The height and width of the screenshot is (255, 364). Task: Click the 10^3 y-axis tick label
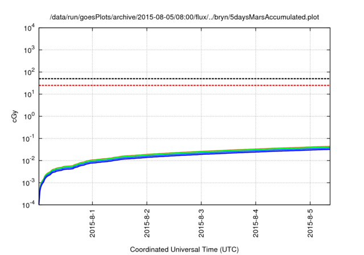(x=29, y=50)
